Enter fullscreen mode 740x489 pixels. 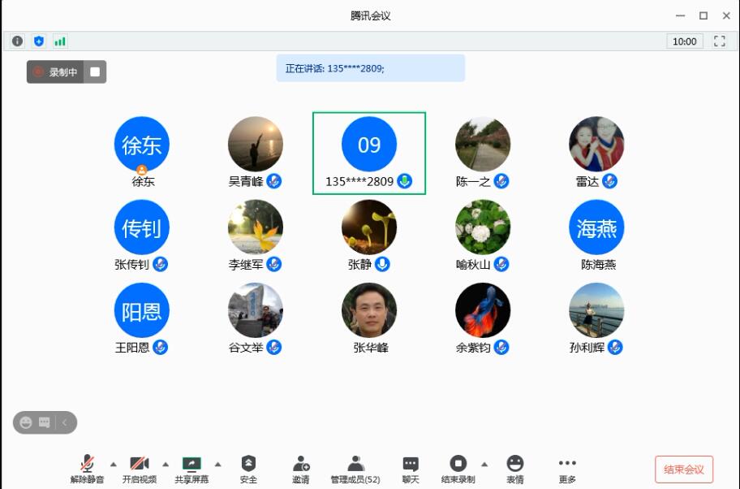[x=719, y=41]
